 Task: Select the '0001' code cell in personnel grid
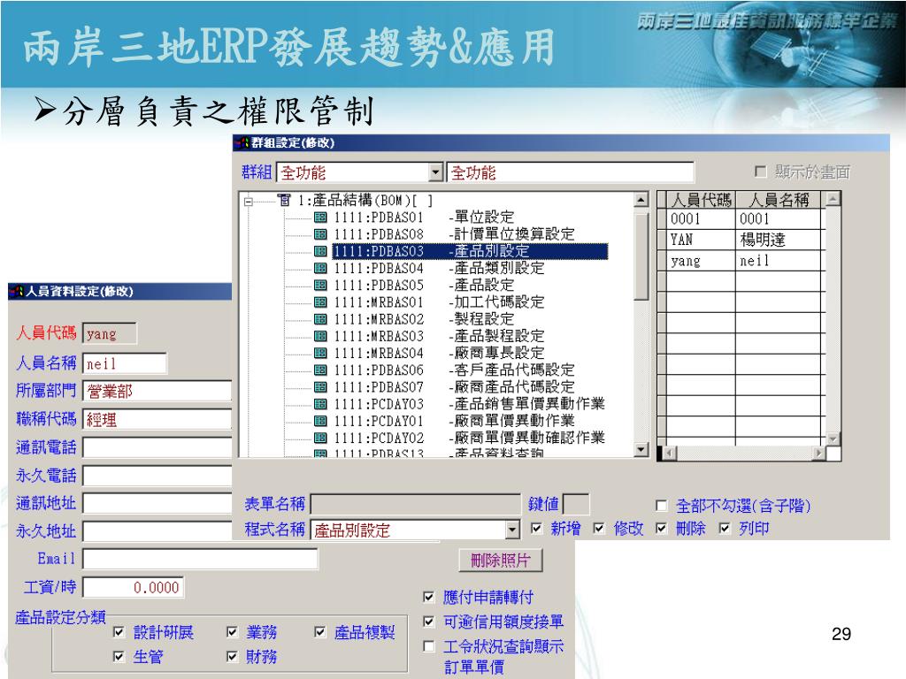click(701, 219)
